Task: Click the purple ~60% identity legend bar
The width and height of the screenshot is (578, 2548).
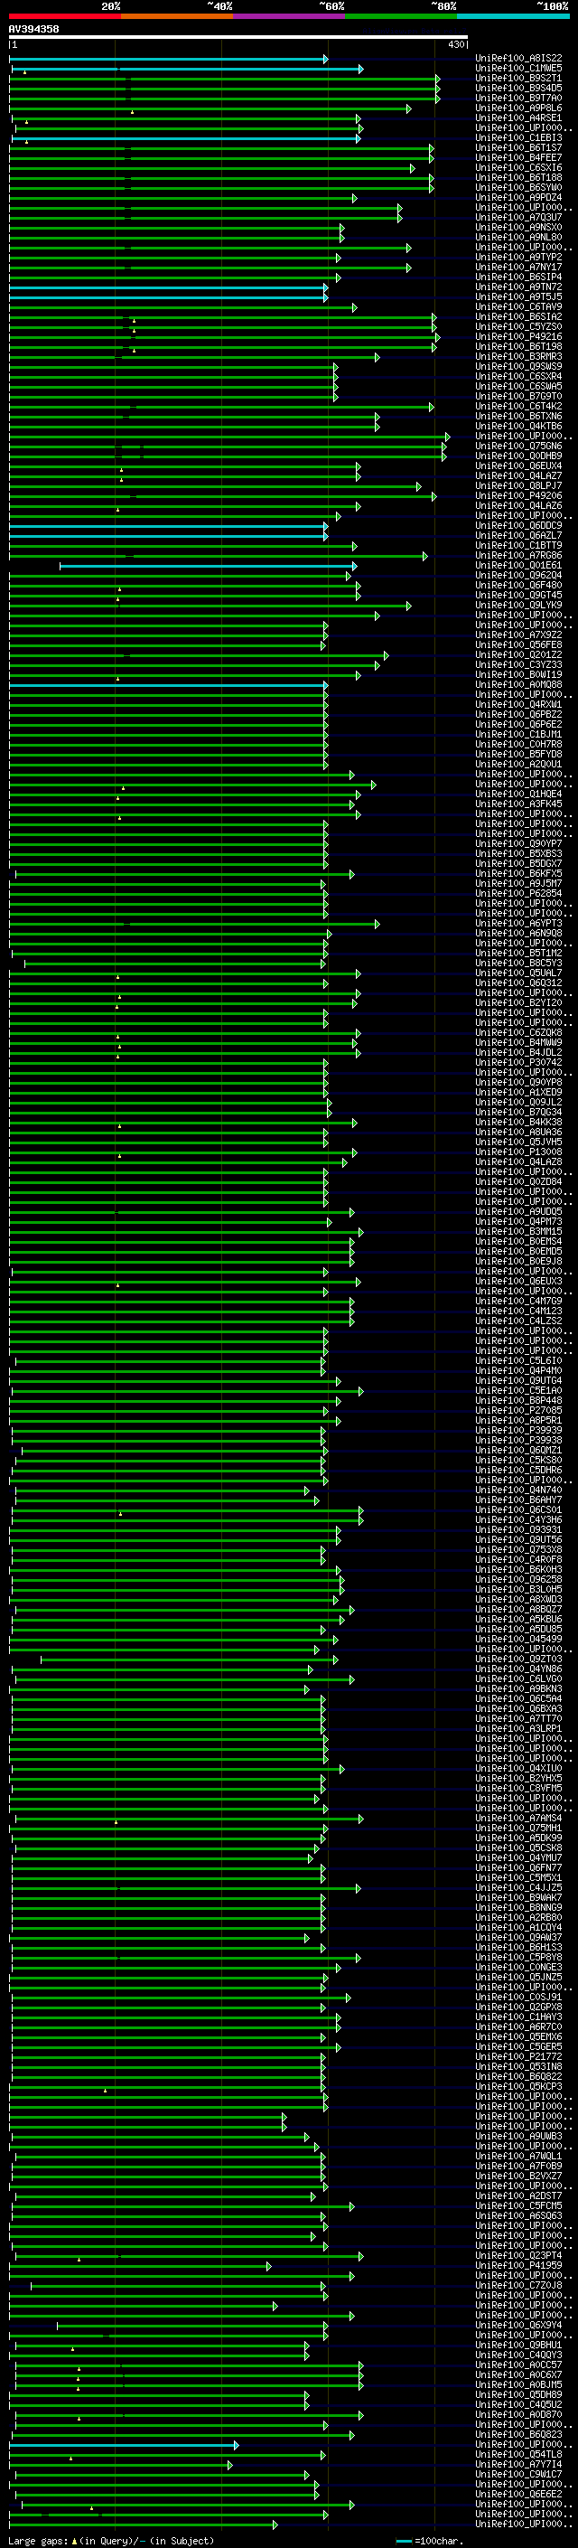Action: click(290, 16)
